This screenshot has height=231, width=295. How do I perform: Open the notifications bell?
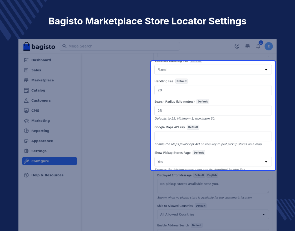pos(258,46)
